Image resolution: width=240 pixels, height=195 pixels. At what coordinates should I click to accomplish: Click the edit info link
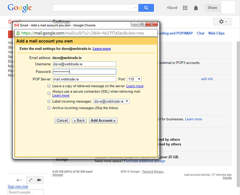coord(207,79)
